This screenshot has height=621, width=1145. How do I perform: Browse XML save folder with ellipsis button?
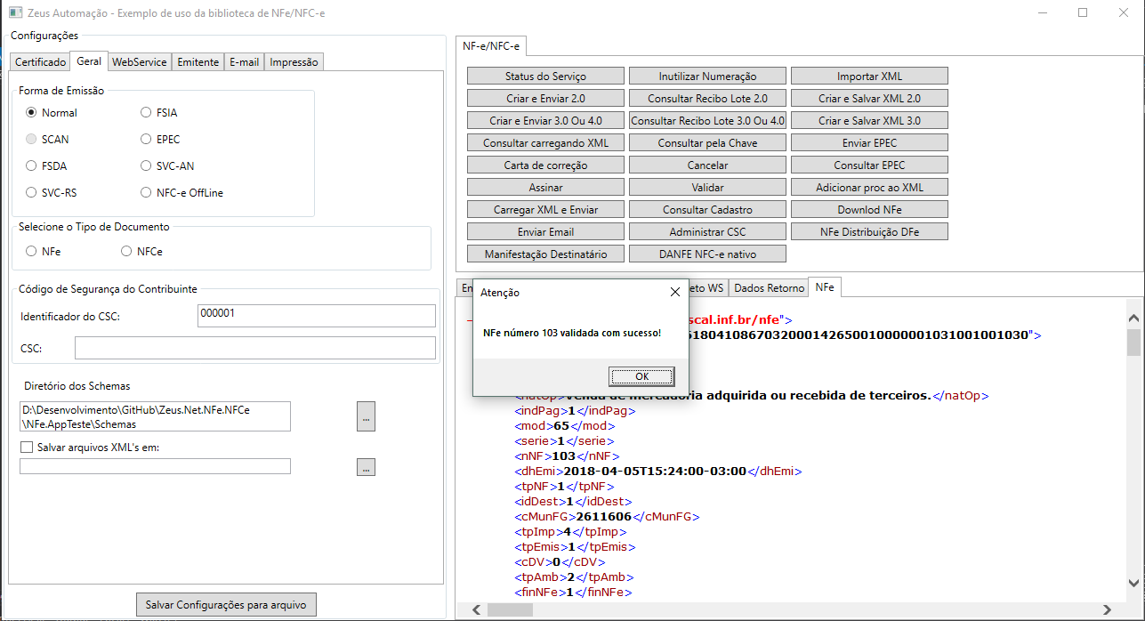click(x=366, y=467)
